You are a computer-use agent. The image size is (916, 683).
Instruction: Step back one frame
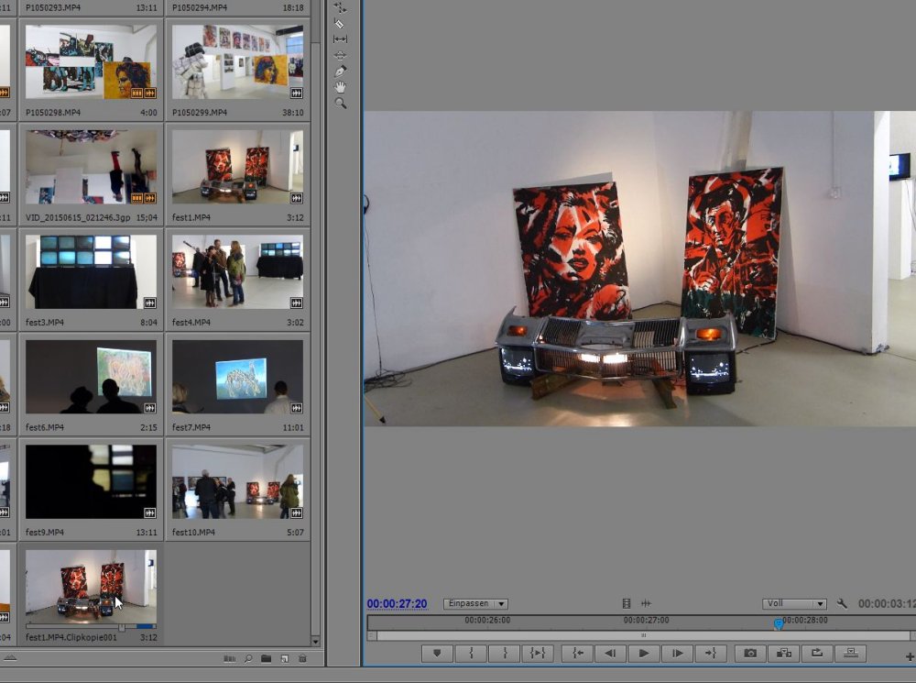pos(610,653)
